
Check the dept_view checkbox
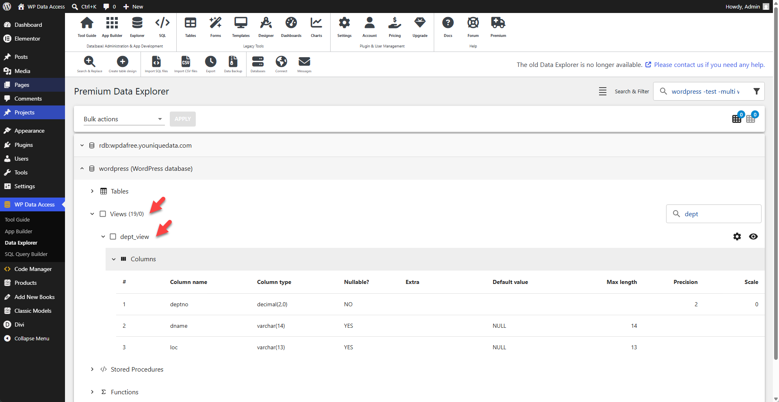click(x=113, y=236)
